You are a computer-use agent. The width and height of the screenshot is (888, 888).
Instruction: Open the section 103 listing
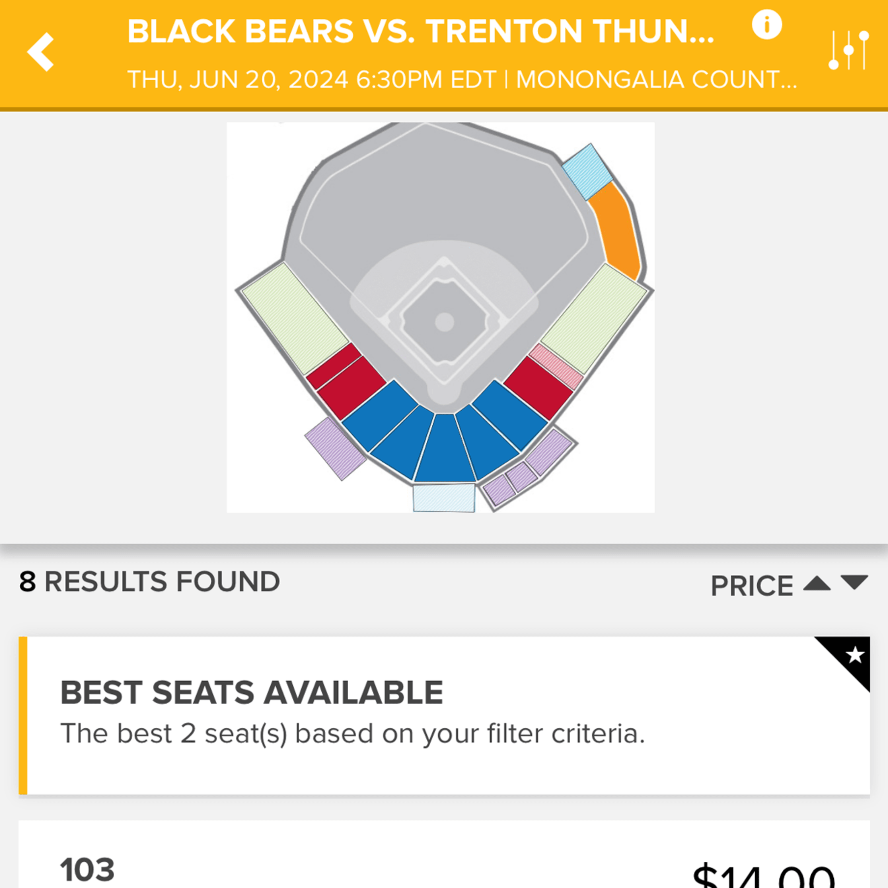(x=444, y=864)
